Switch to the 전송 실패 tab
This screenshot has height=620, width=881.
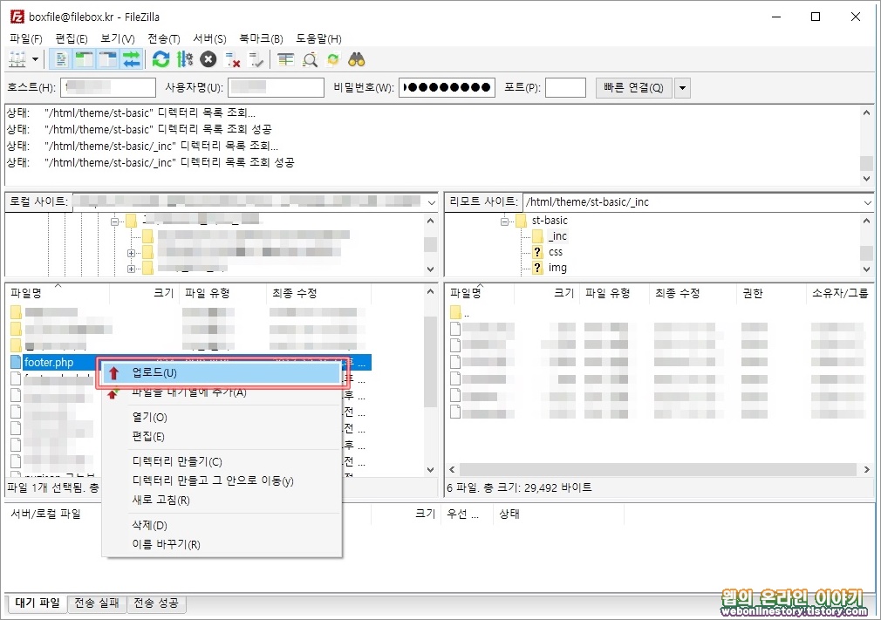[x=96, y=603]
